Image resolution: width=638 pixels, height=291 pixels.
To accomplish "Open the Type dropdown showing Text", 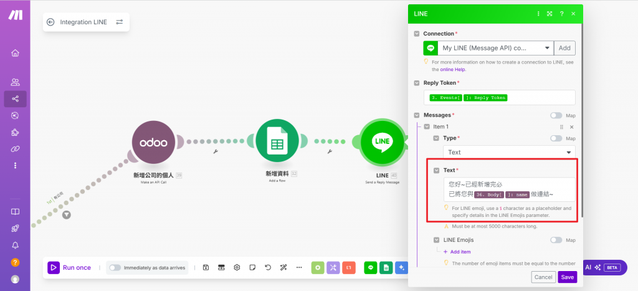I will tap(509, 152).
